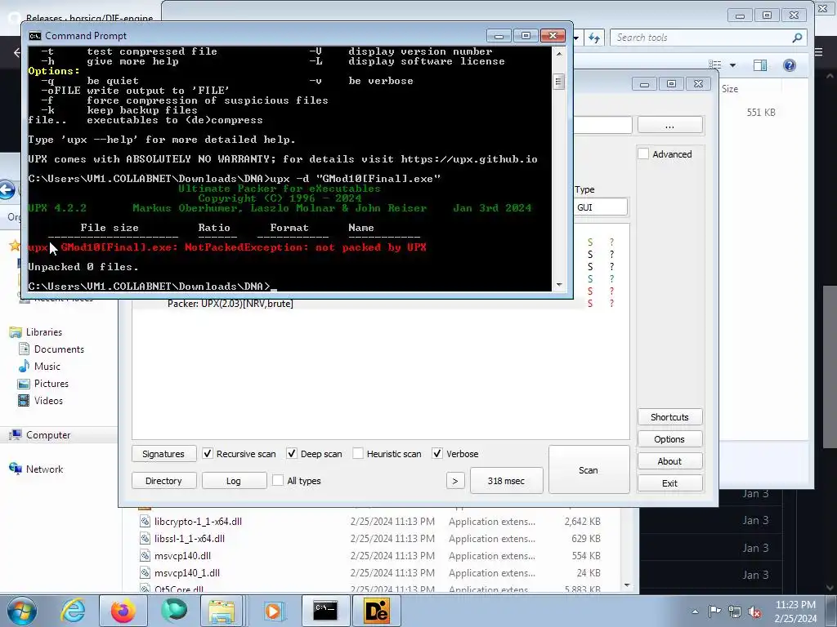Click Favorites star icon in navigation pane
837x627 pixels.
15,247
